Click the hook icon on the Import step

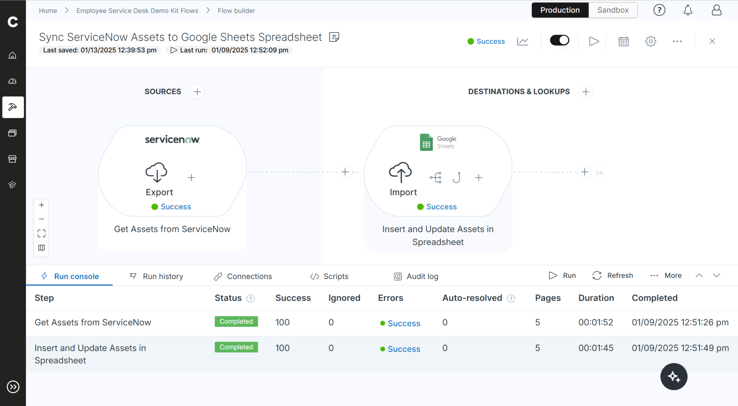pos(457,177)
